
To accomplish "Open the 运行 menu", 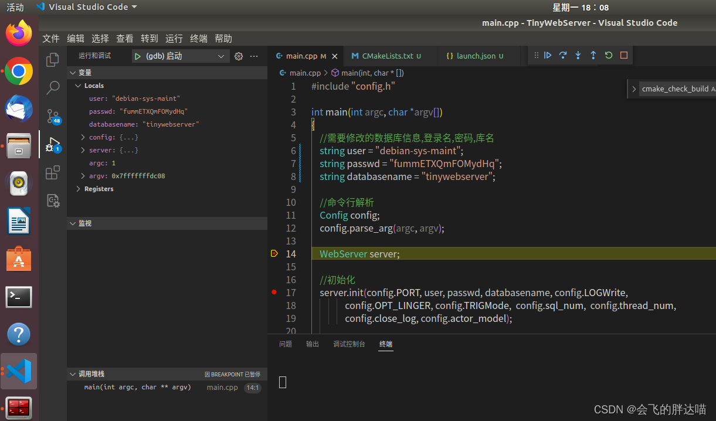I will (x=174, y=39).
